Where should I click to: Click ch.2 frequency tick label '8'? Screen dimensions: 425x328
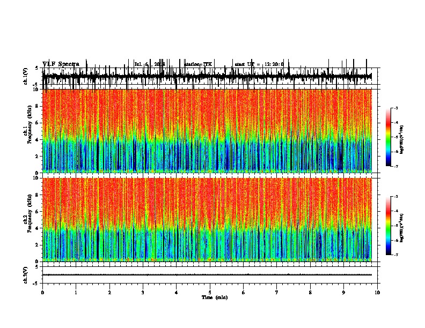[x=37, y=195]
